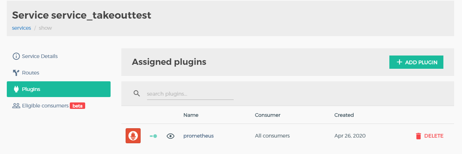The width and height of the screenshot is (462, 154).
Task: Select the Plugins sidebar item
Action: pos(59,89)
